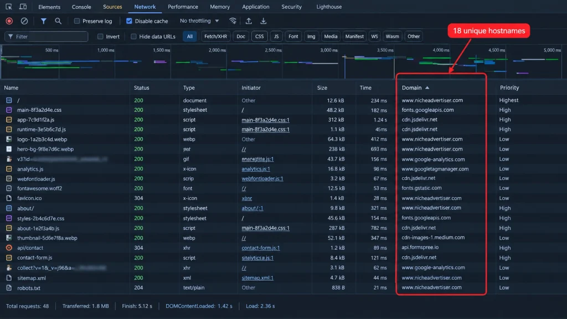Switch to the Elements tab
Image resolution: width=567 pixels, height=319 pixels.
click(49, 7)
